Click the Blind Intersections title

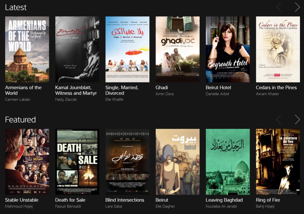pos(125,200)
